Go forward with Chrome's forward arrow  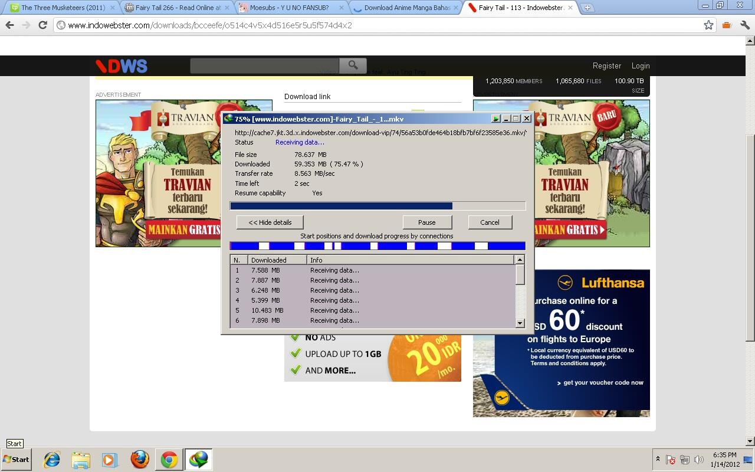click(26, 25)
